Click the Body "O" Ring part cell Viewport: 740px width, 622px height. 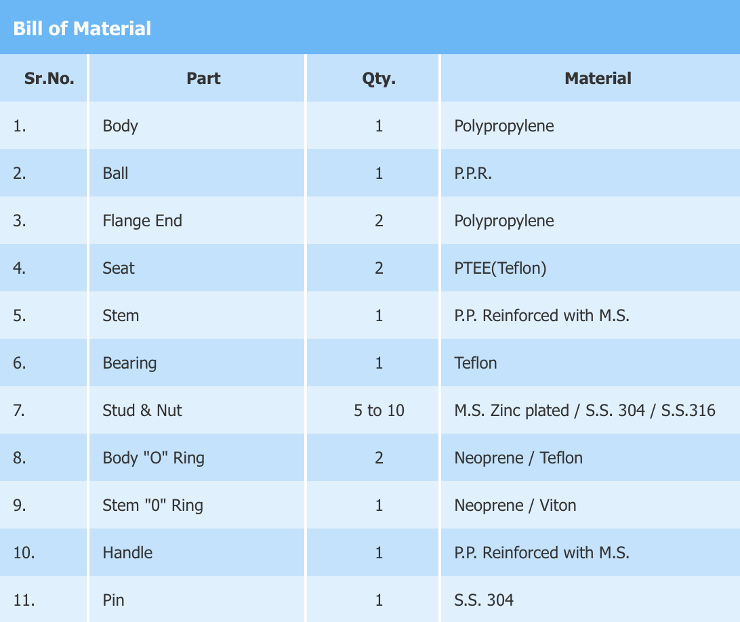[153, 458]
